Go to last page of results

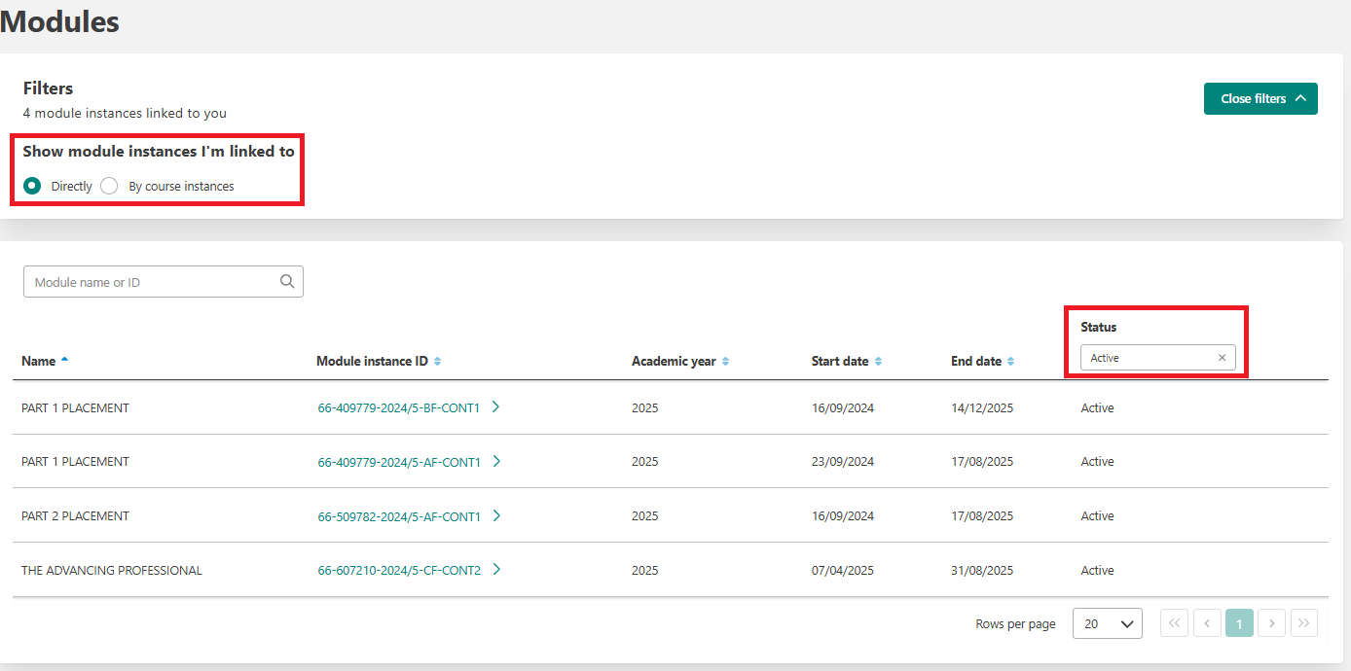[x=1304, y=623]
